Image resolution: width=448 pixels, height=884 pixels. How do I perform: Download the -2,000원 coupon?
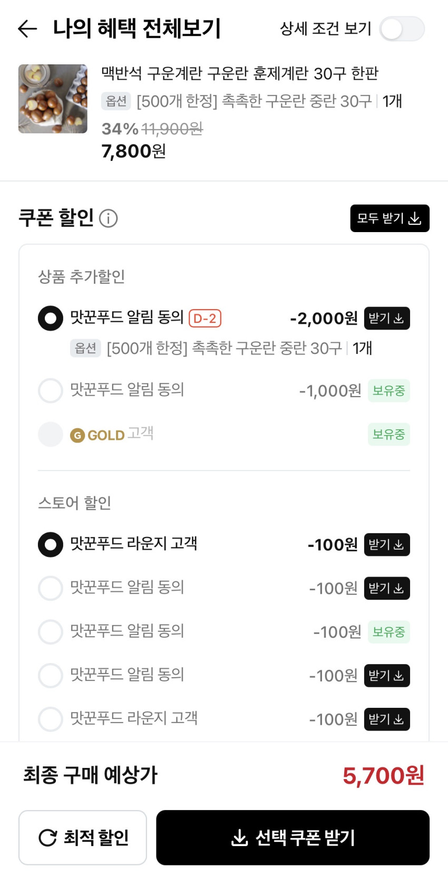(386, 318)
